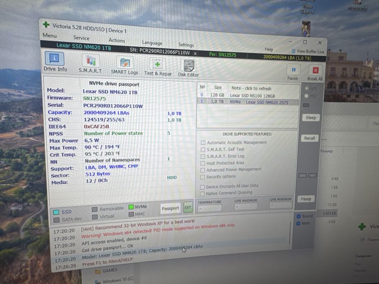The image size is (379, 284).
Task: Open the Actions menu
Action: [x=117, y=40]
